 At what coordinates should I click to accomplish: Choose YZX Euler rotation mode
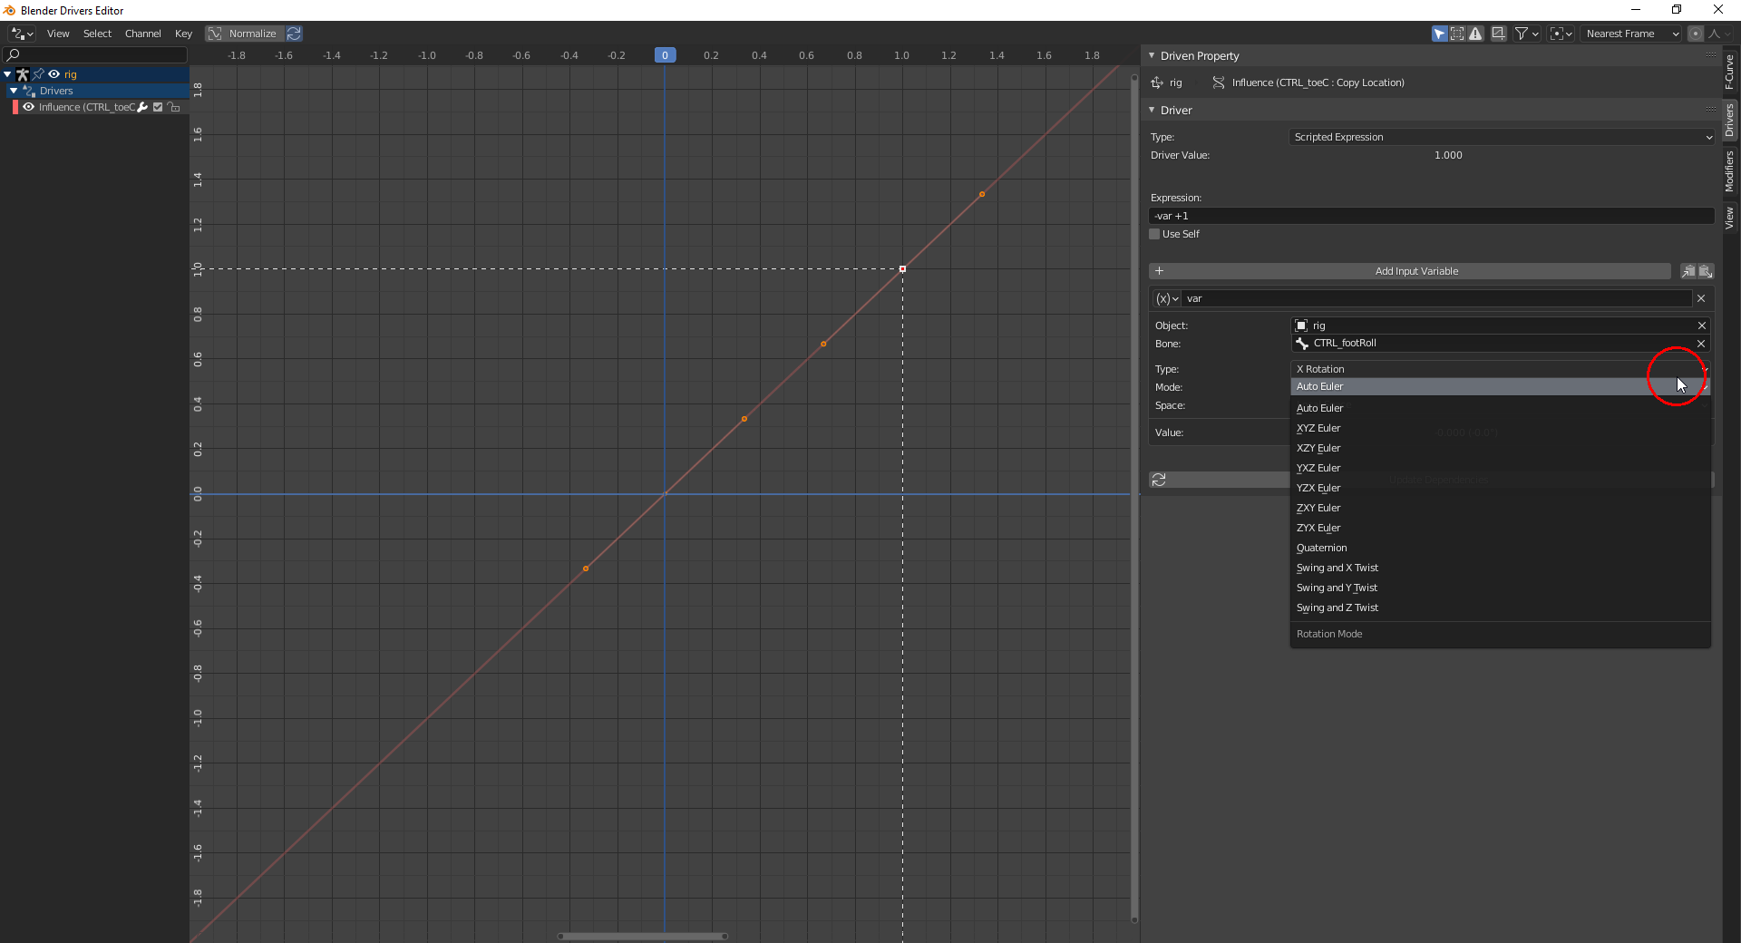1501,488
